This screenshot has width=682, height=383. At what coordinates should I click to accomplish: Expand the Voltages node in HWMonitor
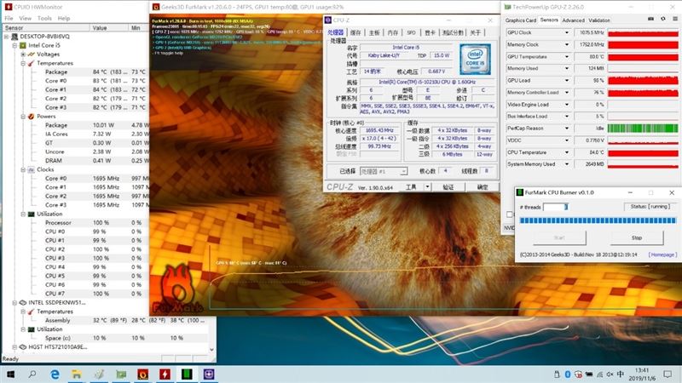tap(23, 54)
